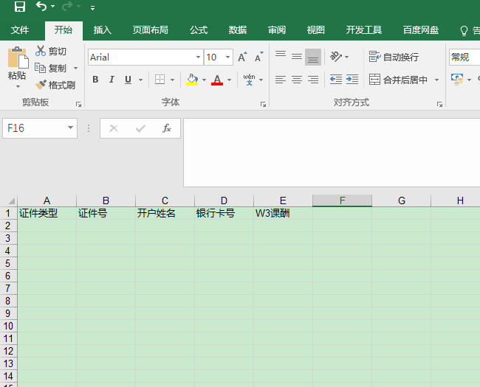Viewport: 480px width, 387px height.
Task: Click the cancel X formula button
Action: (114, 128)
